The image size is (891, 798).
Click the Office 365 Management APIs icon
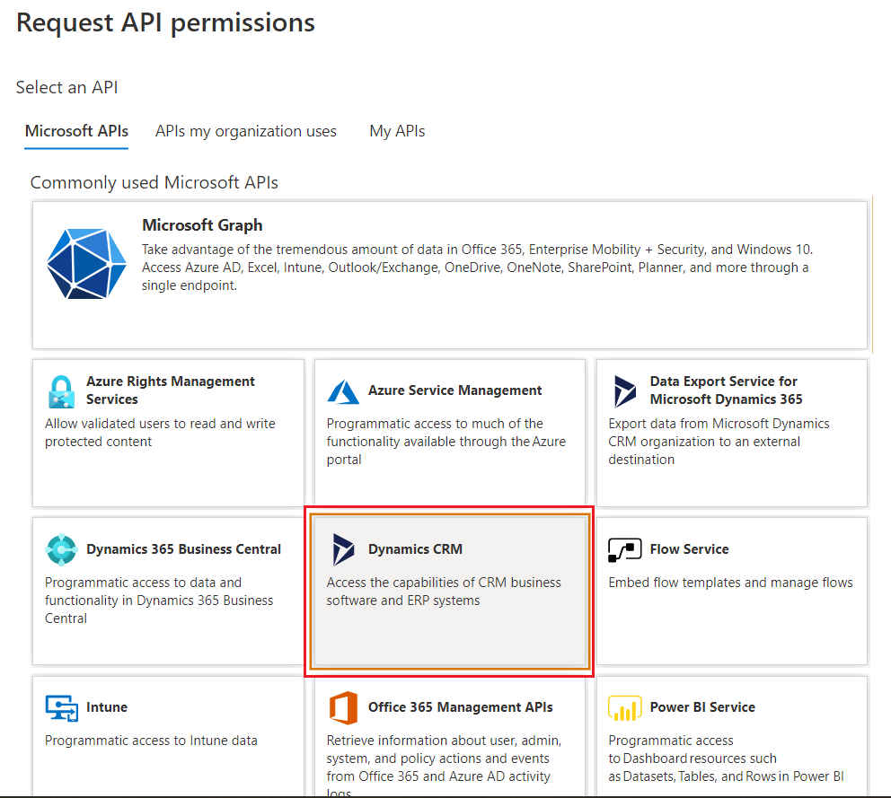coord(343,707)
